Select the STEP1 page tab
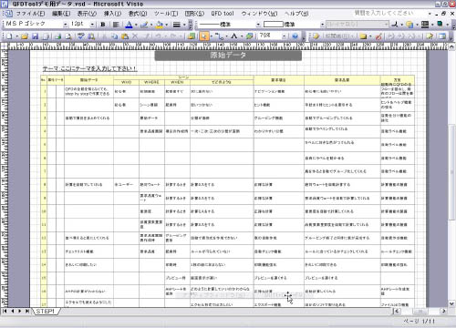 45,312
